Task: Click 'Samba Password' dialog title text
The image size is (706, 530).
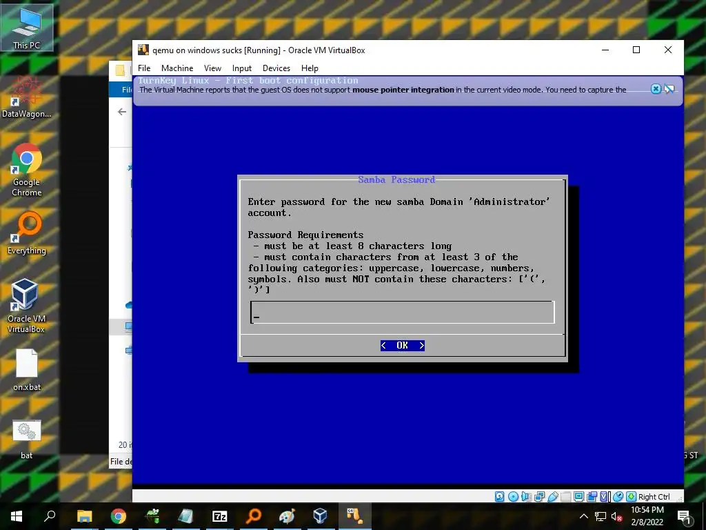Action: click(x=396, y=180)
